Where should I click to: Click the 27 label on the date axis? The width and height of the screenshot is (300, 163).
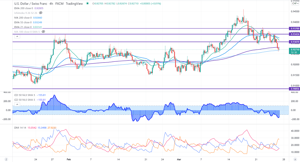coord(52,159)
